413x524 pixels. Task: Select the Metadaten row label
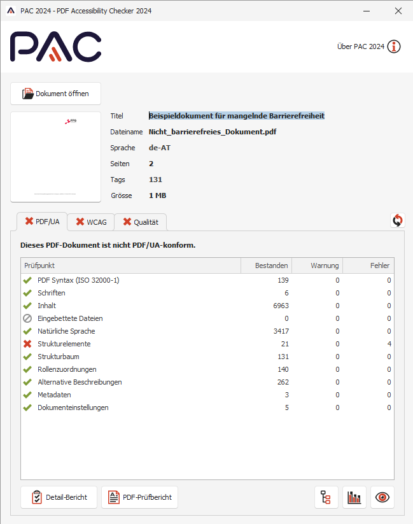[54, 395]
